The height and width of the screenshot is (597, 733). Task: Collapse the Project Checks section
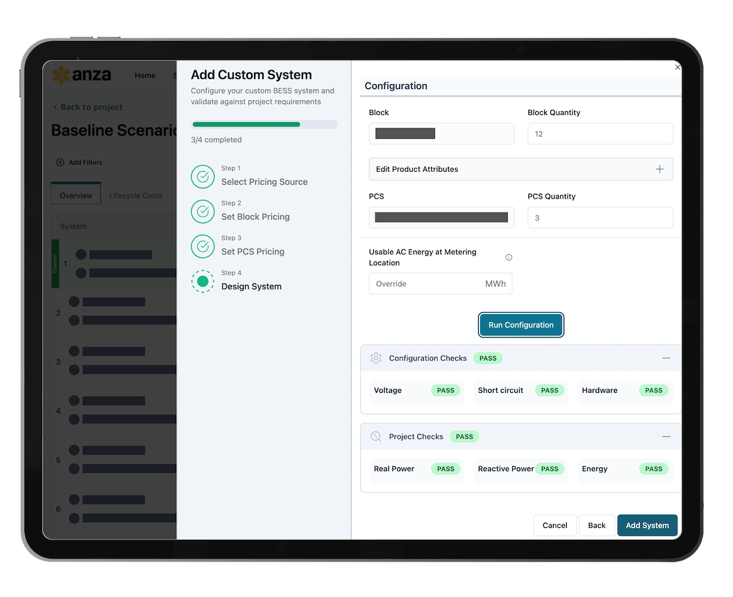pyautogui.click(x=666, y=436)
